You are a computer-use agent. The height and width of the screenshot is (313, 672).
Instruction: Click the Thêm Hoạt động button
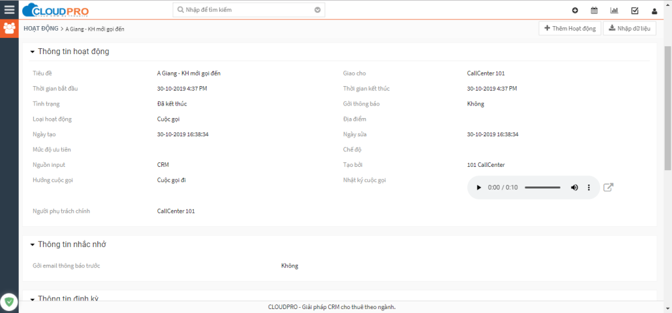point(570,29)
